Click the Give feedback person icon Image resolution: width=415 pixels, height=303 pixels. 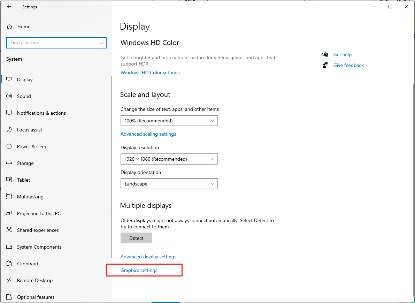325,65
